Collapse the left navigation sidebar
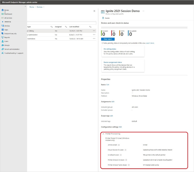194x172 pixels. 25,6
